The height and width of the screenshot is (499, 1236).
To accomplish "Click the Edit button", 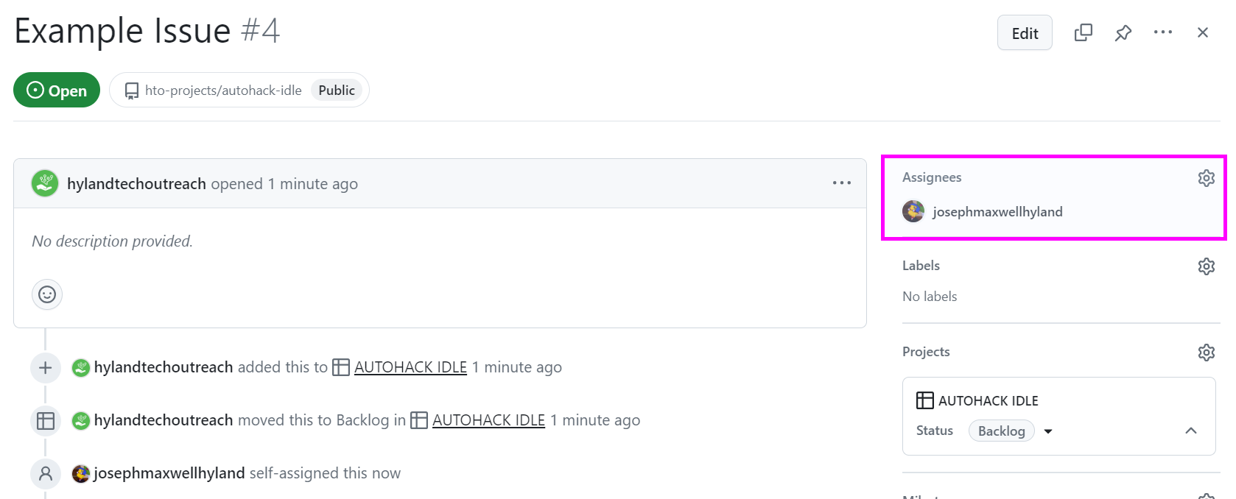I will (x=1025, y=33).
